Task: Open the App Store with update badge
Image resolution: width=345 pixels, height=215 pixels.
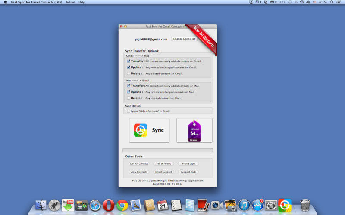Action: click(x=257, y=206)
